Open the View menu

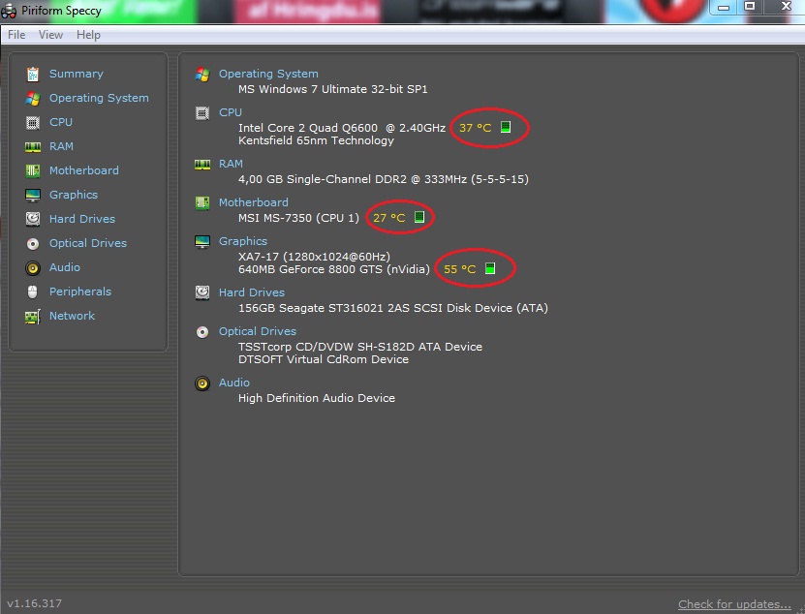point(50,35)
